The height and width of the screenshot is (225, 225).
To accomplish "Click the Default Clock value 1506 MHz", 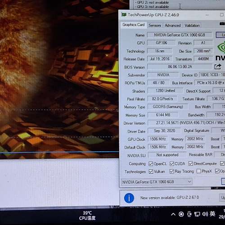I will click(x=158, y=147).
